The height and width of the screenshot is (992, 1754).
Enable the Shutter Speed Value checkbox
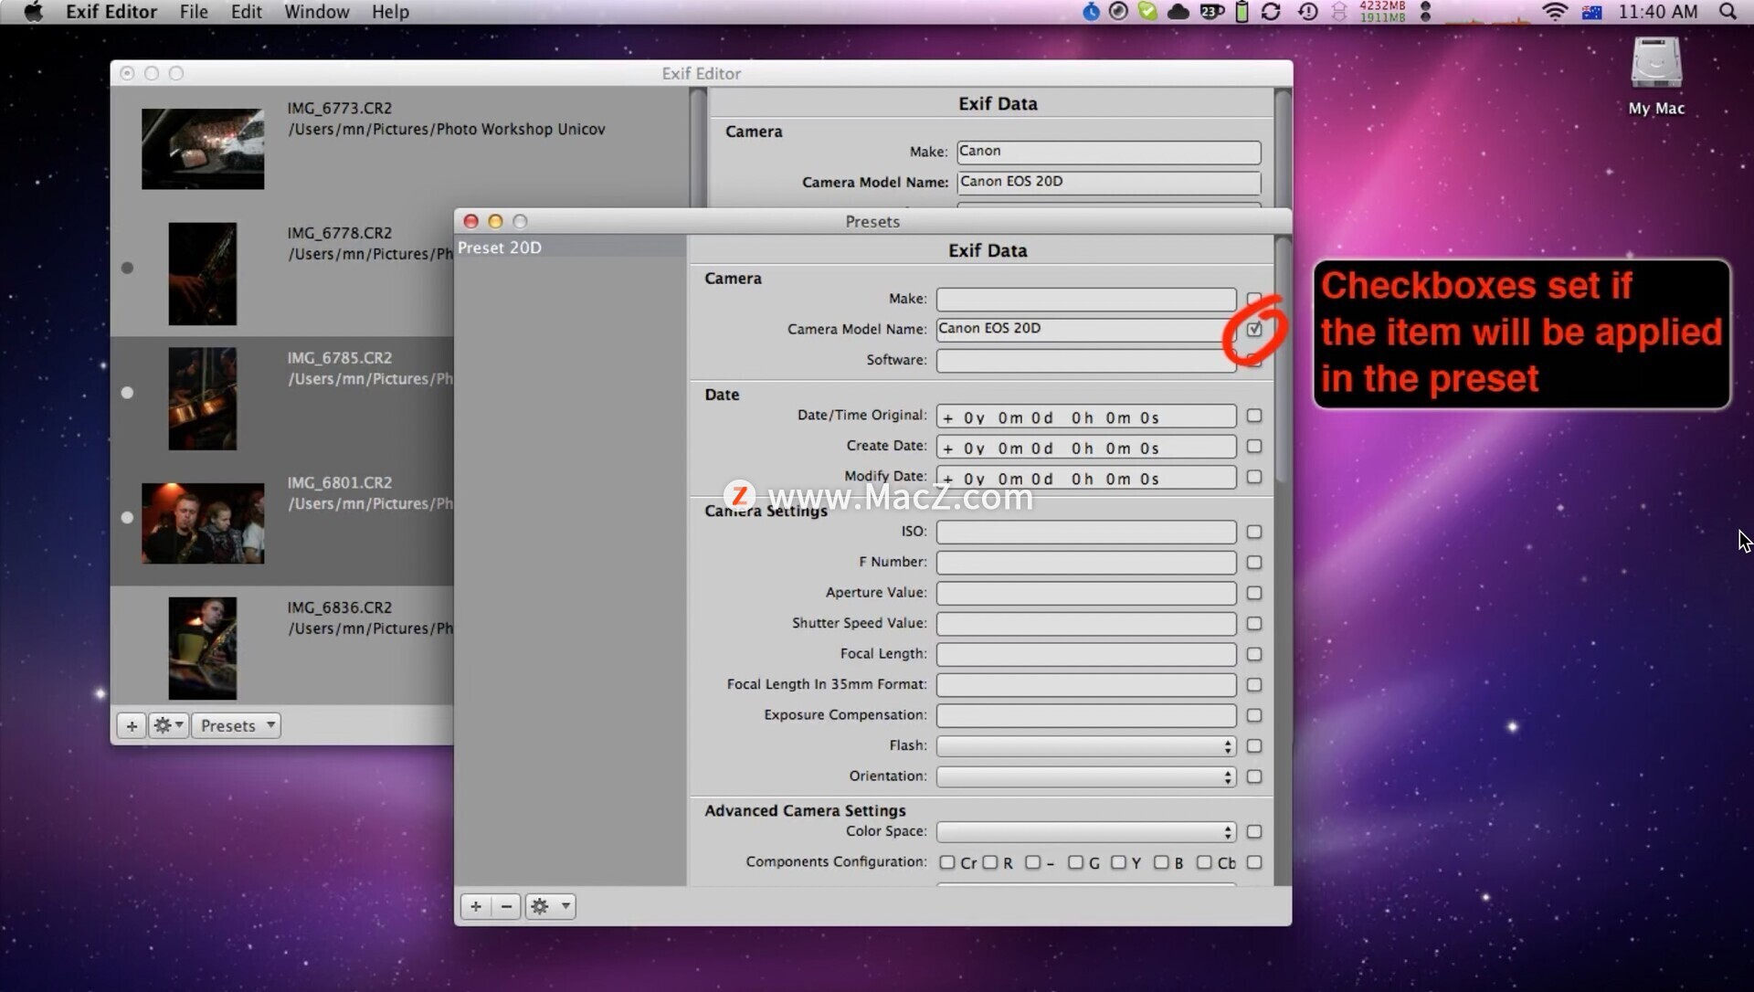[1254, 623]
